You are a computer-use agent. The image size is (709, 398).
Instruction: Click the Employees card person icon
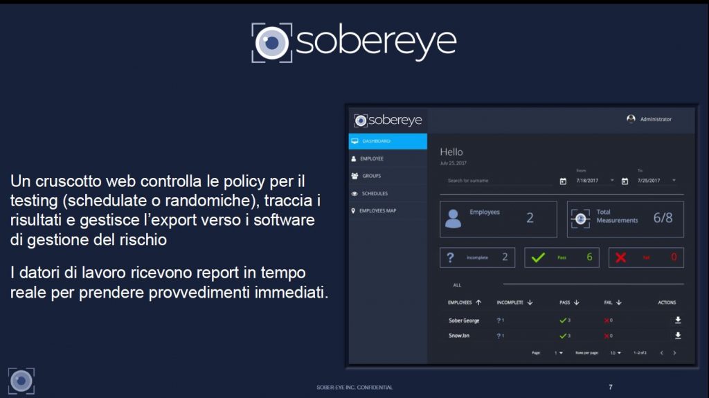[x=453, y=219]
